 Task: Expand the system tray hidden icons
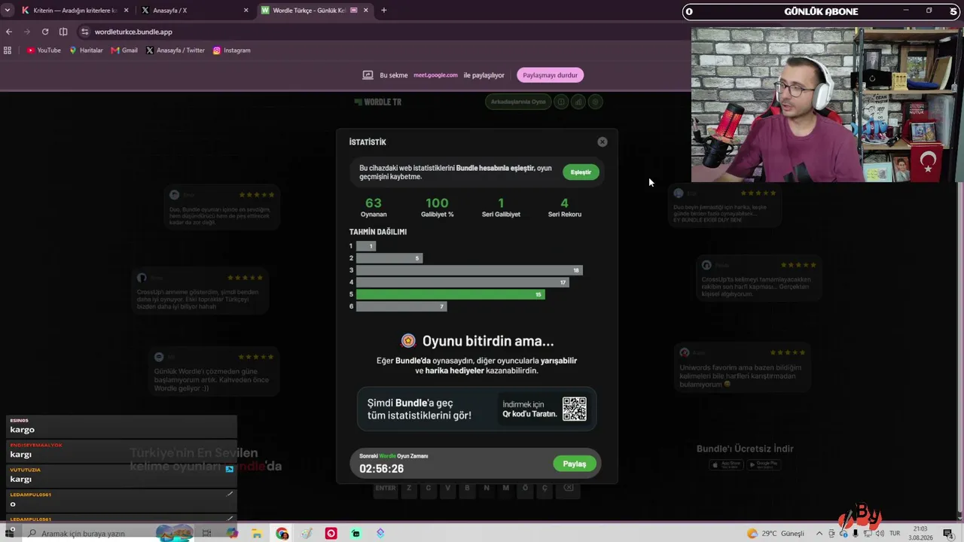coord(819,533)
